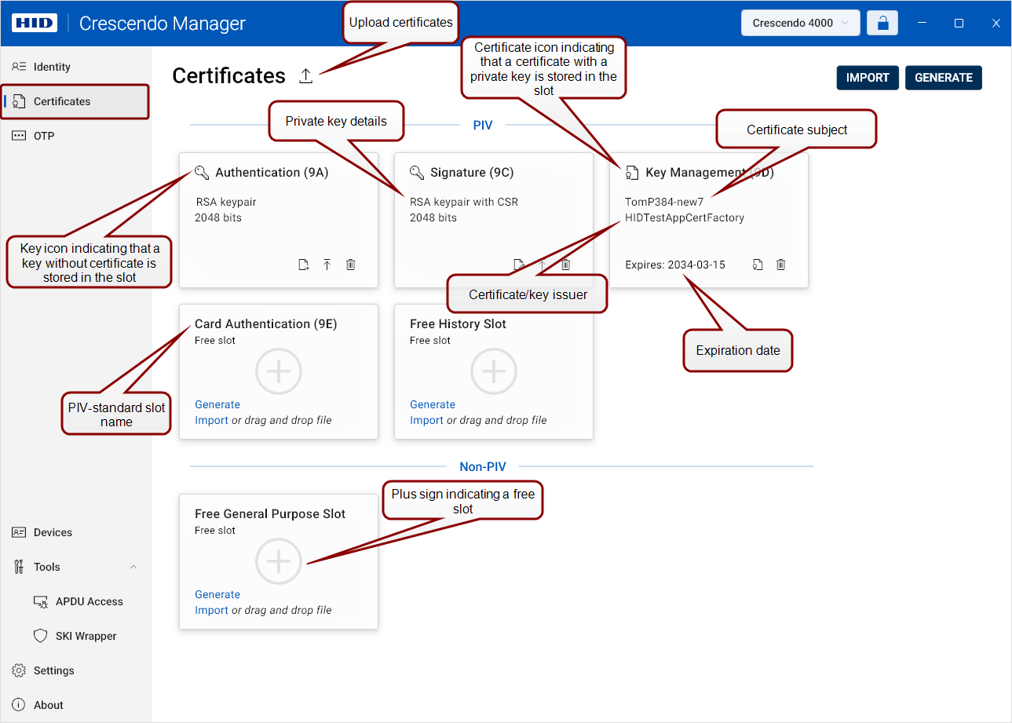The image size is (1012, 723).
Task: Open the APDU Access tool icon
Action: click(x=42, y=601)
